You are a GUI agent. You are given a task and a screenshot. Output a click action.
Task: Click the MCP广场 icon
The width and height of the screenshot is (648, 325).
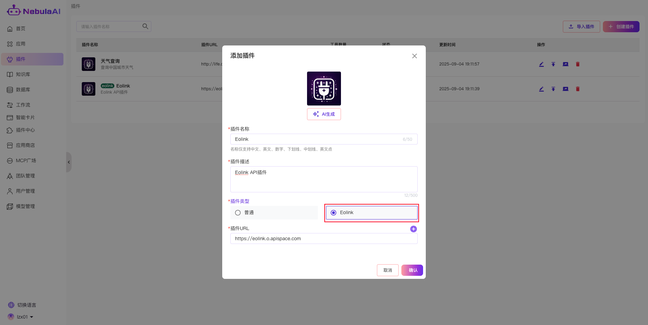click(10, 160)
